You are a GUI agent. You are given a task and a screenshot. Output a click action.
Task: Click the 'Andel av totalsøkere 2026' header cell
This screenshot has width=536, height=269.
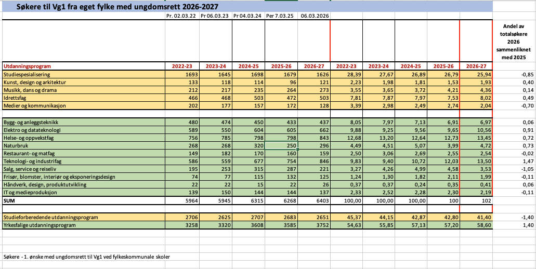point(514,43)
